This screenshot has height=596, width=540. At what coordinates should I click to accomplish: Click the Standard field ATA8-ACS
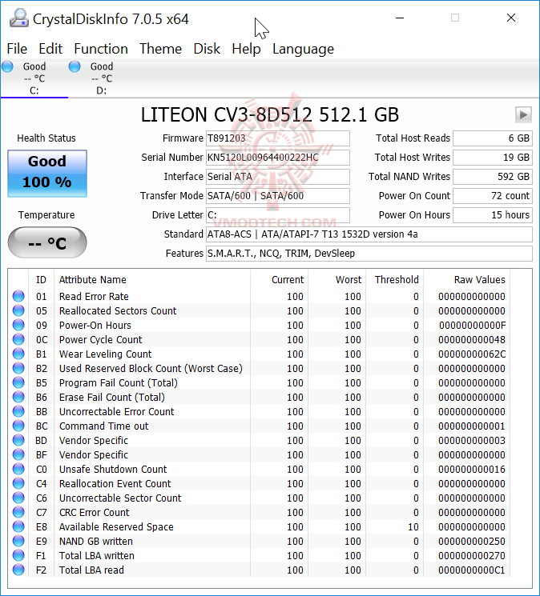[x=369, y=234]
